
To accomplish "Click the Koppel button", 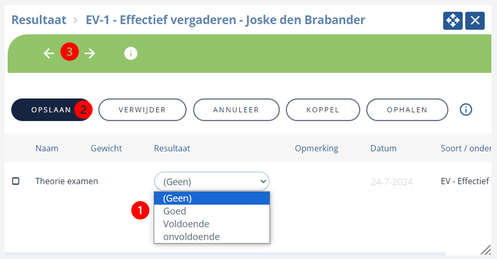I will point(323,110).
